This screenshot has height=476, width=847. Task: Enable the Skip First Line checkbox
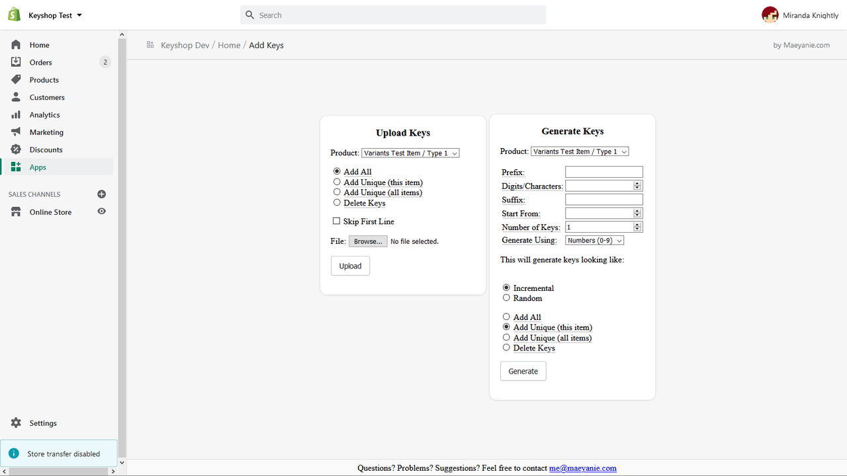[336, 221]
